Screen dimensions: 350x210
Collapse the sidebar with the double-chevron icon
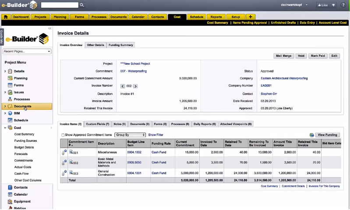(49, 28)
